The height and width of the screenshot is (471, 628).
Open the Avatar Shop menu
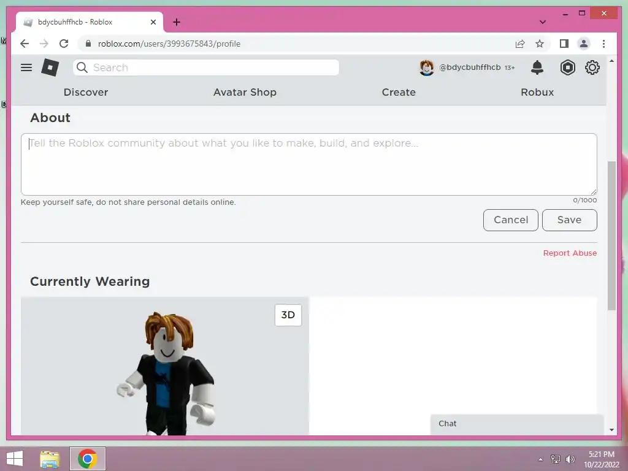point(245,92)
